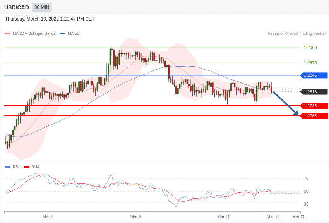Toggle the MA 20 + Bollinger Bands legend swatch
The width and height of the screenshot is (329, 223).
tap(8, 33)
